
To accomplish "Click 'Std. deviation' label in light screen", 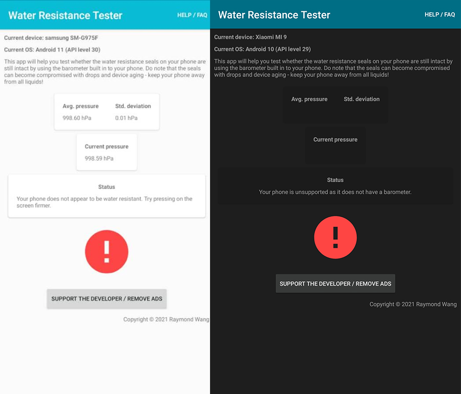I will 133,106.
